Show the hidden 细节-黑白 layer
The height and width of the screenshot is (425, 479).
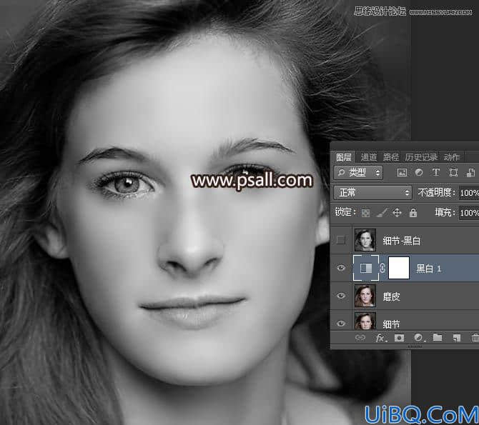click(x=340, y=240)
